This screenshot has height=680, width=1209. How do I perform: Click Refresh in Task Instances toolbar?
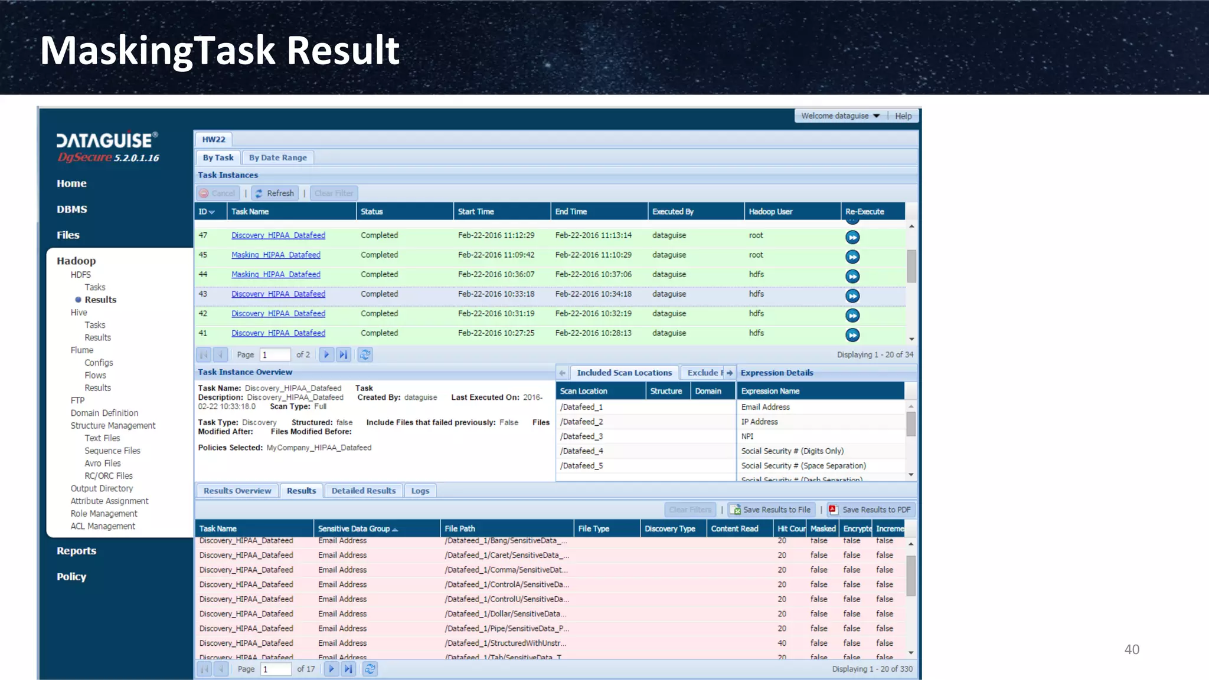(275, 193)
